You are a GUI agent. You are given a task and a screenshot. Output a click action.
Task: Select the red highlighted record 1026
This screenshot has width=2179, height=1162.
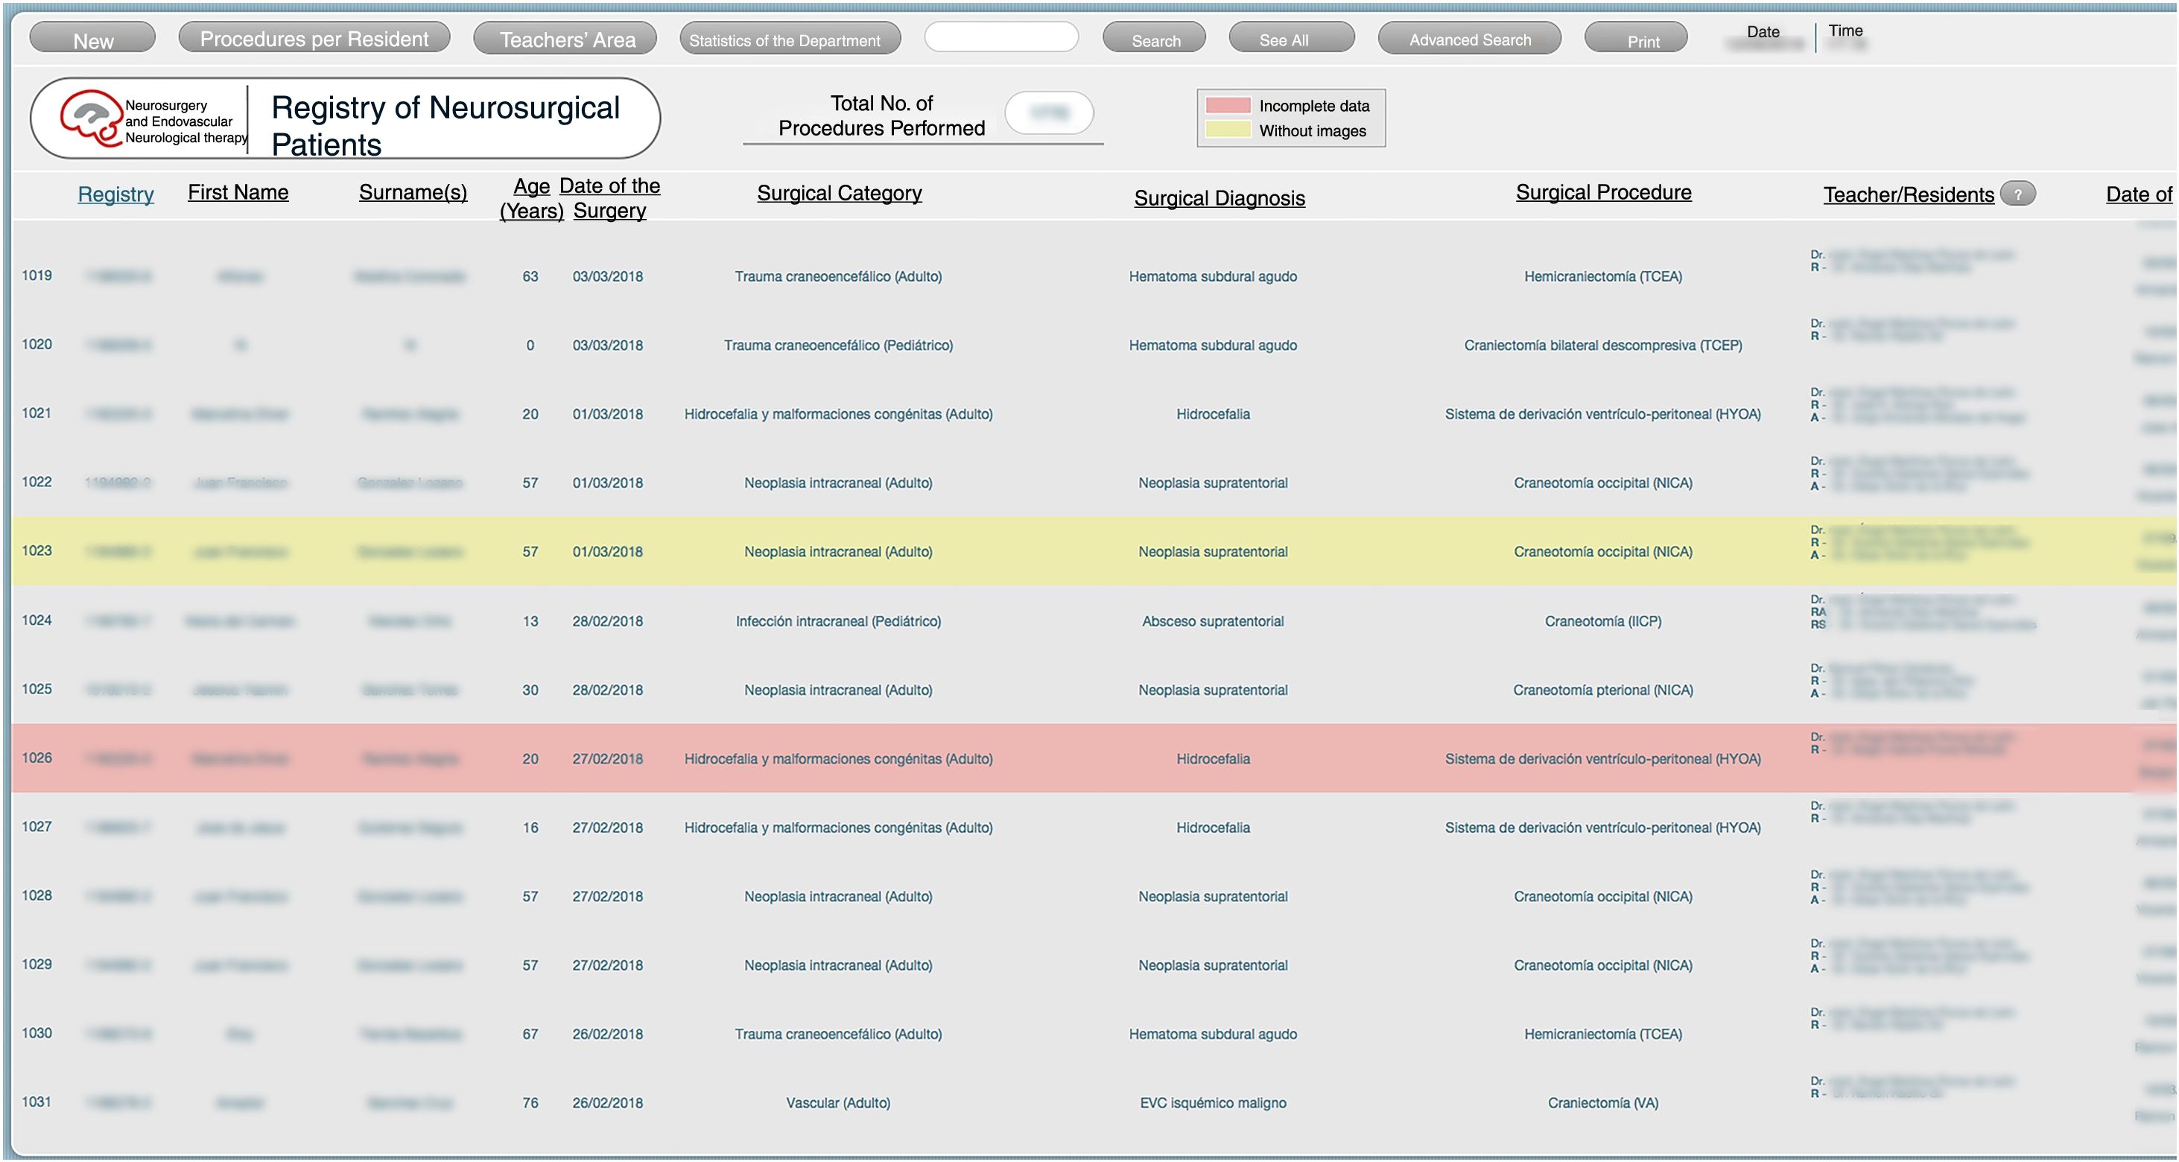[x=37, y=758]
